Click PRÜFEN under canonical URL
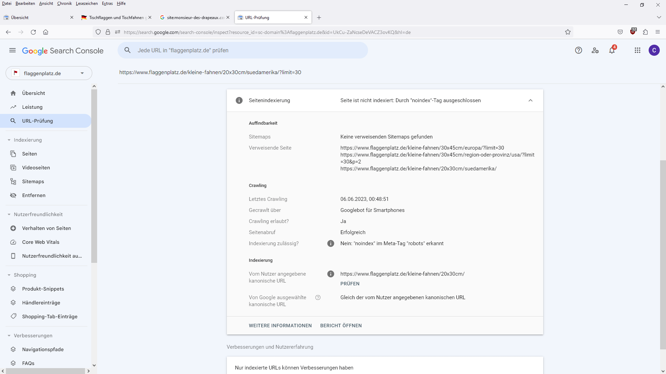Image resolution: width=666 pixels, height=374 pixels. [x=350, y=284]
